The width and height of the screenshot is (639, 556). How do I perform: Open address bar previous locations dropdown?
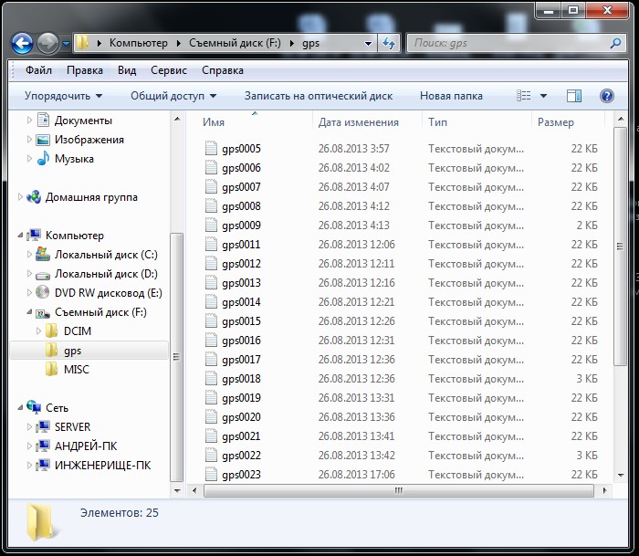click(368, 43)
